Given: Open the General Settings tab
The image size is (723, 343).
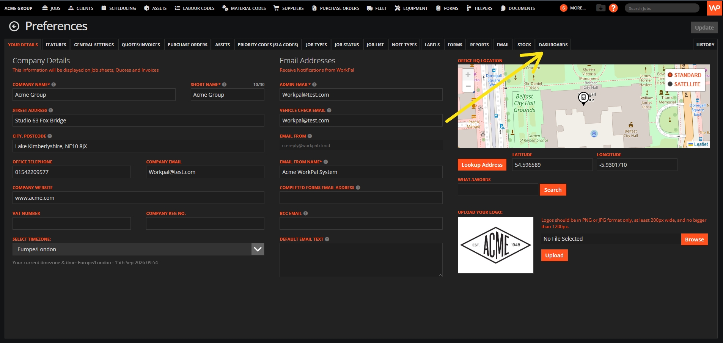Looking at the screenshot, I should point(94,45).
